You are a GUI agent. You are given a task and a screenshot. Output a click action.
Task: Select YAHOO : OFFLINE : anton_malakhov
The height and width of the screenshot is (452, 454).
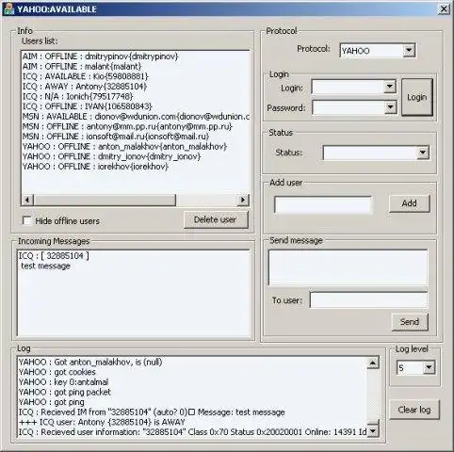(x=124, y=147)
